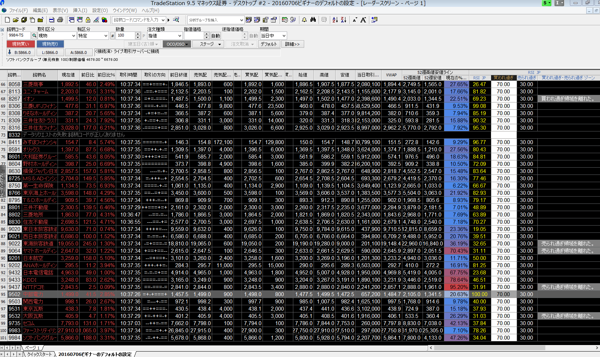Click the blue 現物売り button
Image resolution: width=600 pixels, height=357 pixels.
pos(50,44)
